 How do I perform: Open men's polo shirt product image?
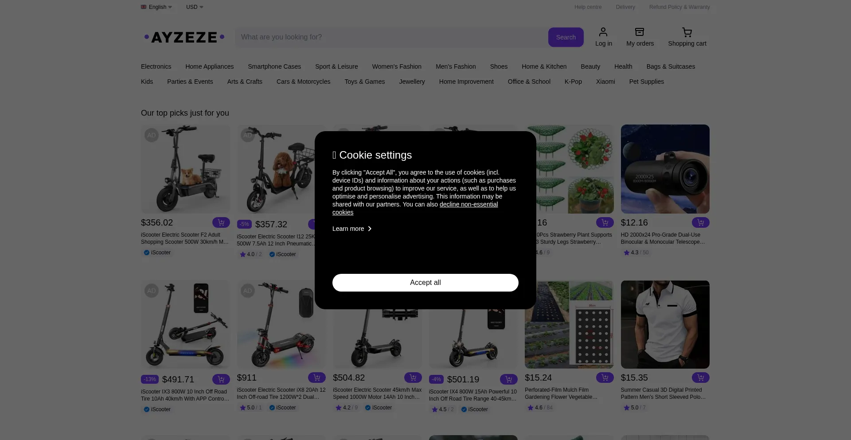[x=665, y=324]
